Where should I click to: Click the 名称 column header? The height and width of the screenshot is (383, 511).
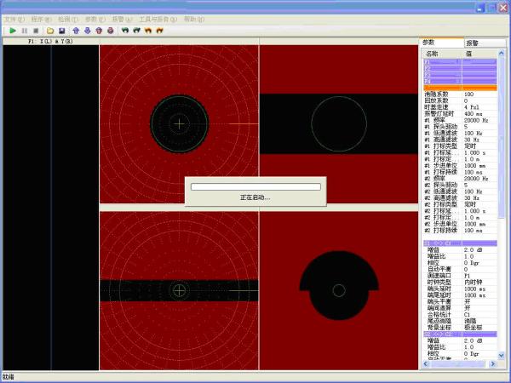tap(442, 54)
